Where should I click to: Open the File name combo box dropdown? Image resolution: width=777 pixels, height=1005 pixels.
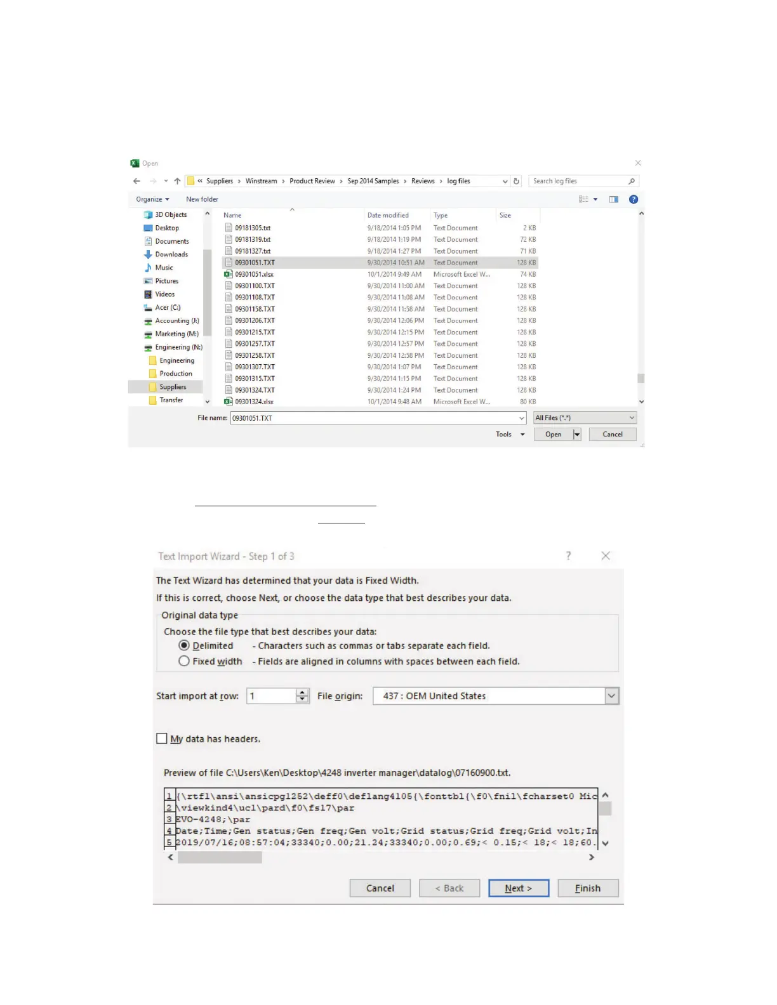(x=522, y=418)
